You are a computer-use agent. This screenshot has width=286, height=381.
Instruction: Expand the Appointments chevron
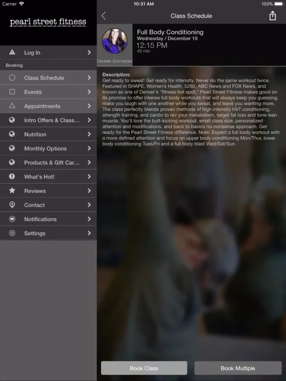pyautogui.click(x=89, y=106)
